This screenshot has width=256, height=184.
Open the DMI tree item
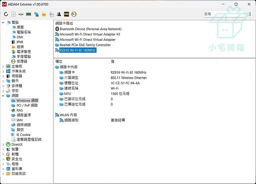tap(20, 37)
